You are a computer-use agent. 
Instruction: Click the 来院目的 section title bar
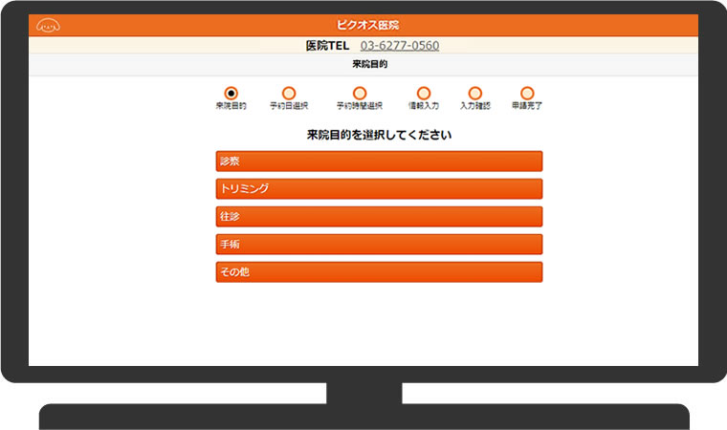pyautogui.click(x=363, y=65)
